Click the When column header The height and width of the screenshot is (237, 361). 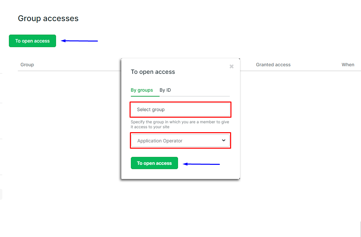pos(348,65)
